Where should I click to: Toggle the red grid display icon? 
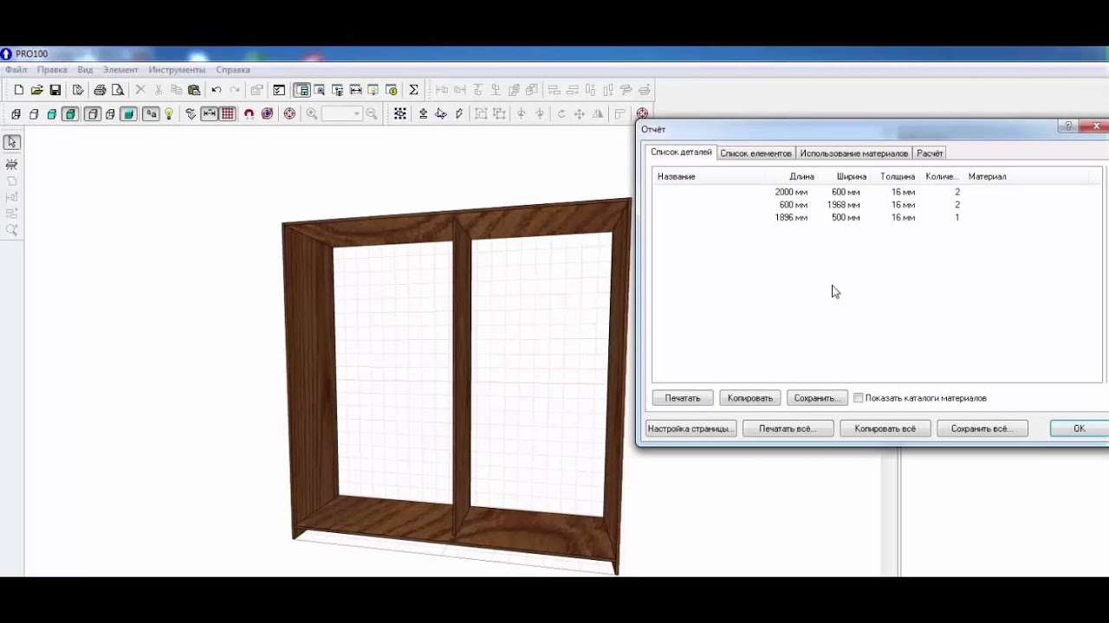pyautogui.click(x=228, y=114)
